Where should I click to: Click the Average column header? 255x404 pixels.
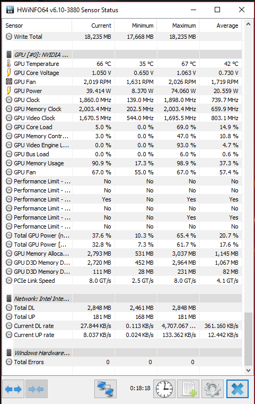tap(221, 26)
